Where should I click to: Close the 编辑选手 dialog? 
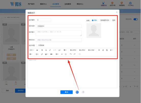[117, 12]
